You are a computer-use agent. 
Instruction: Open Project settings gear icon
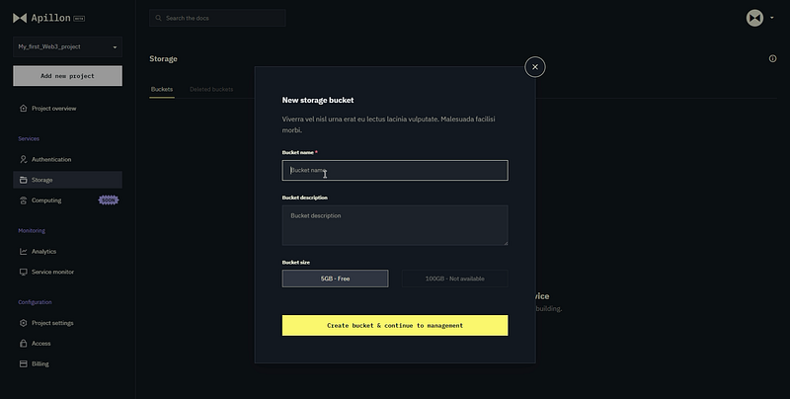tap(23, 323)
